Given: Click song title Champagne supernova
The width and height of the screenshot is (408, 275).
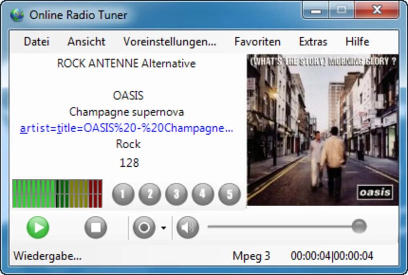Looking at the screenshot, I should [x=126, y=112].
